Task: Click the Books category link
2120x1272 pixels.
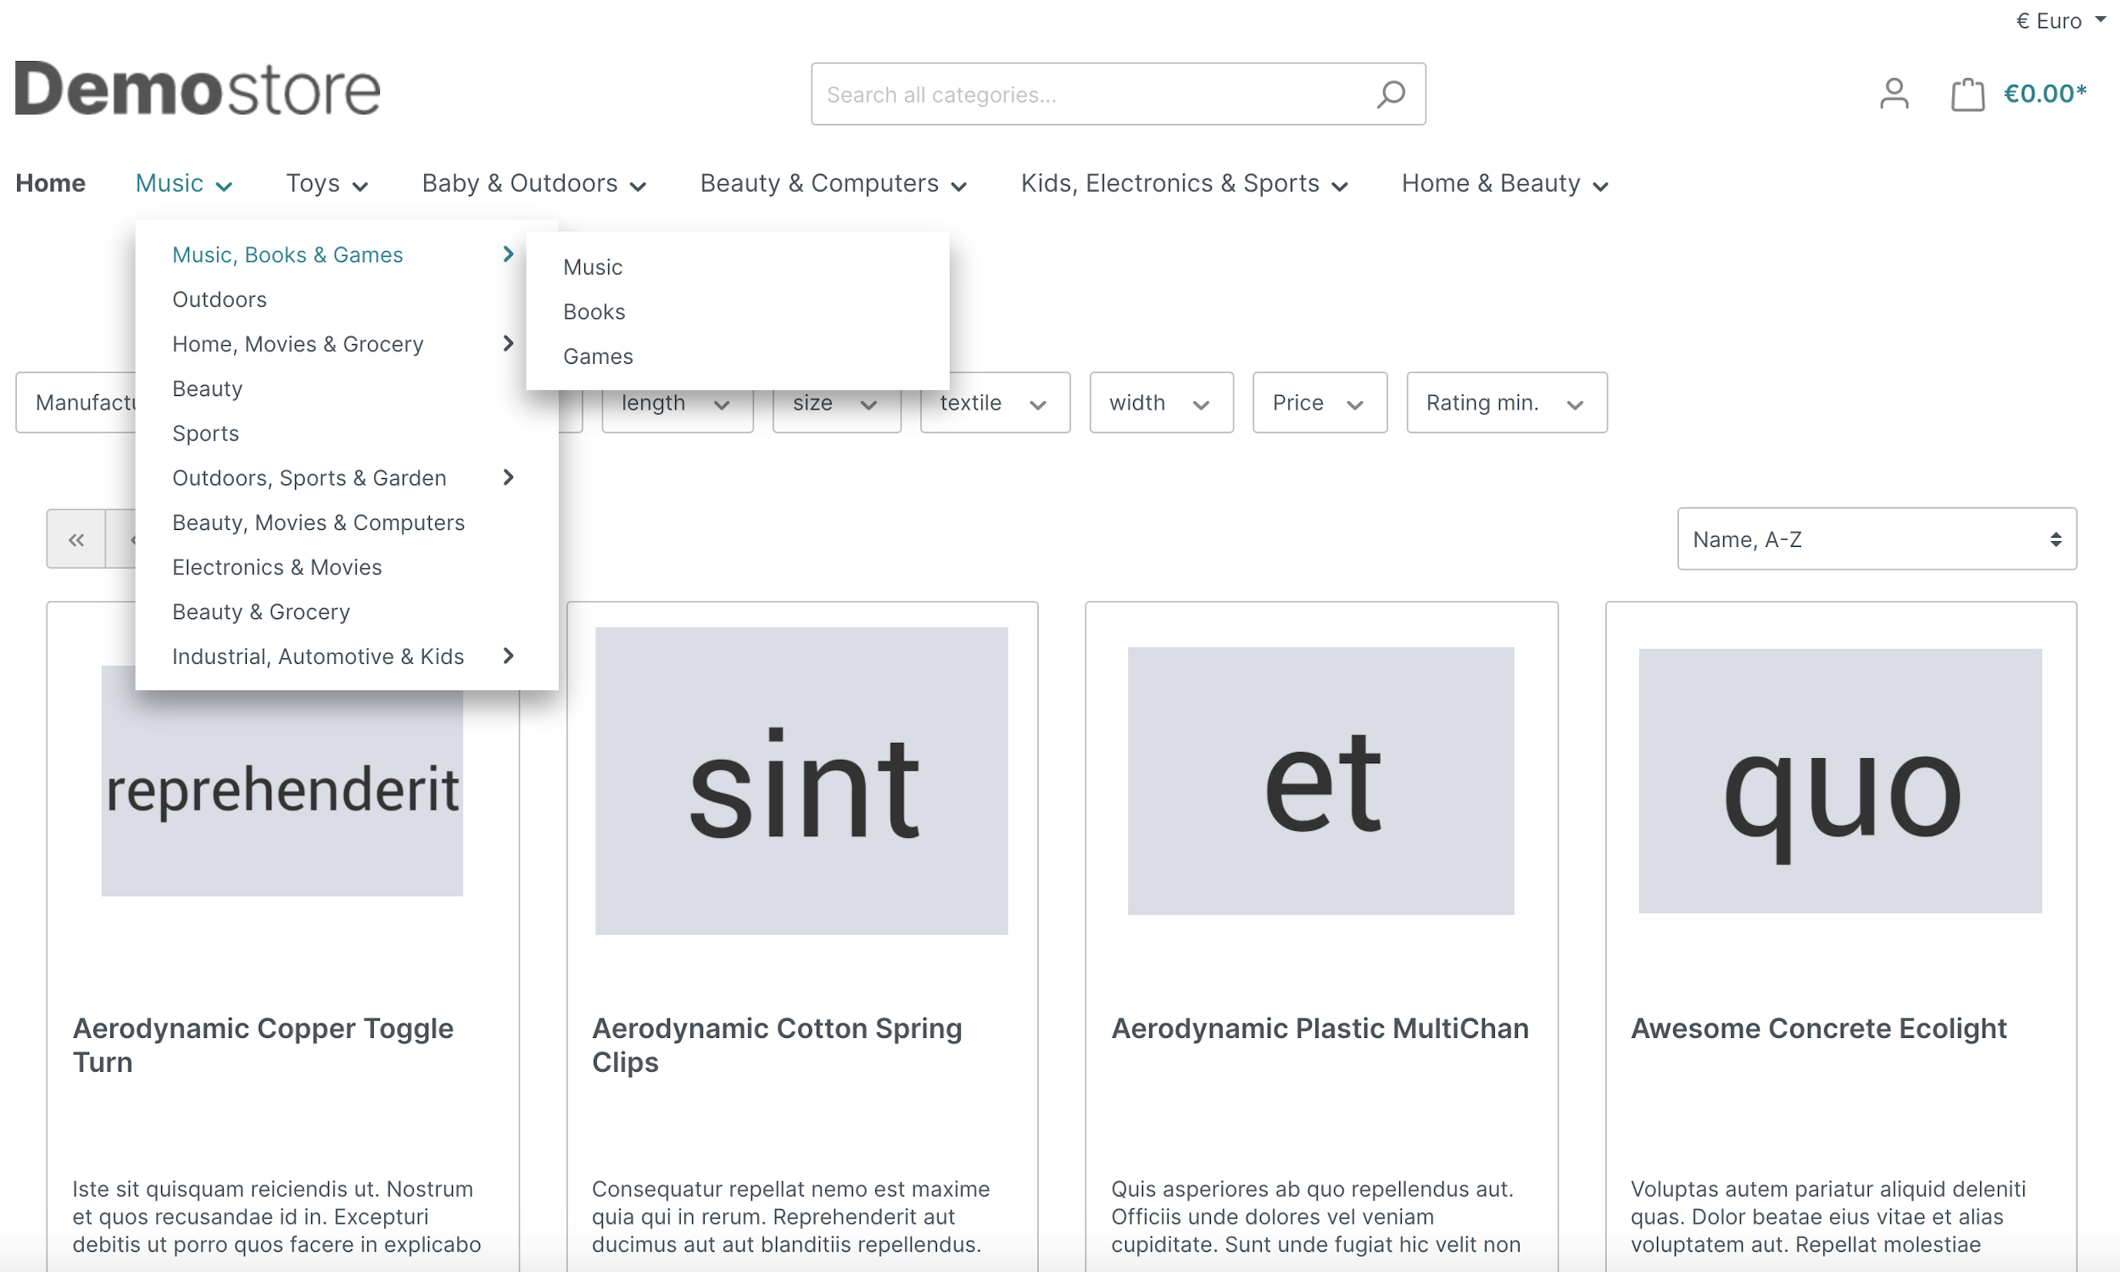Action: 594,310
